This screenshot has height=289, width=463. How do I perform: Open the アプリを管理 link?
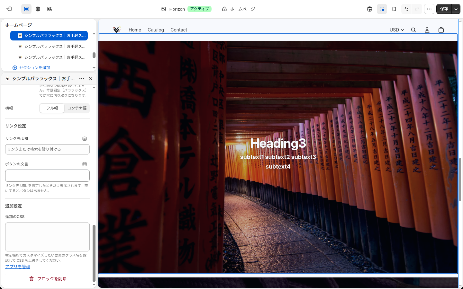coord(18,267)
